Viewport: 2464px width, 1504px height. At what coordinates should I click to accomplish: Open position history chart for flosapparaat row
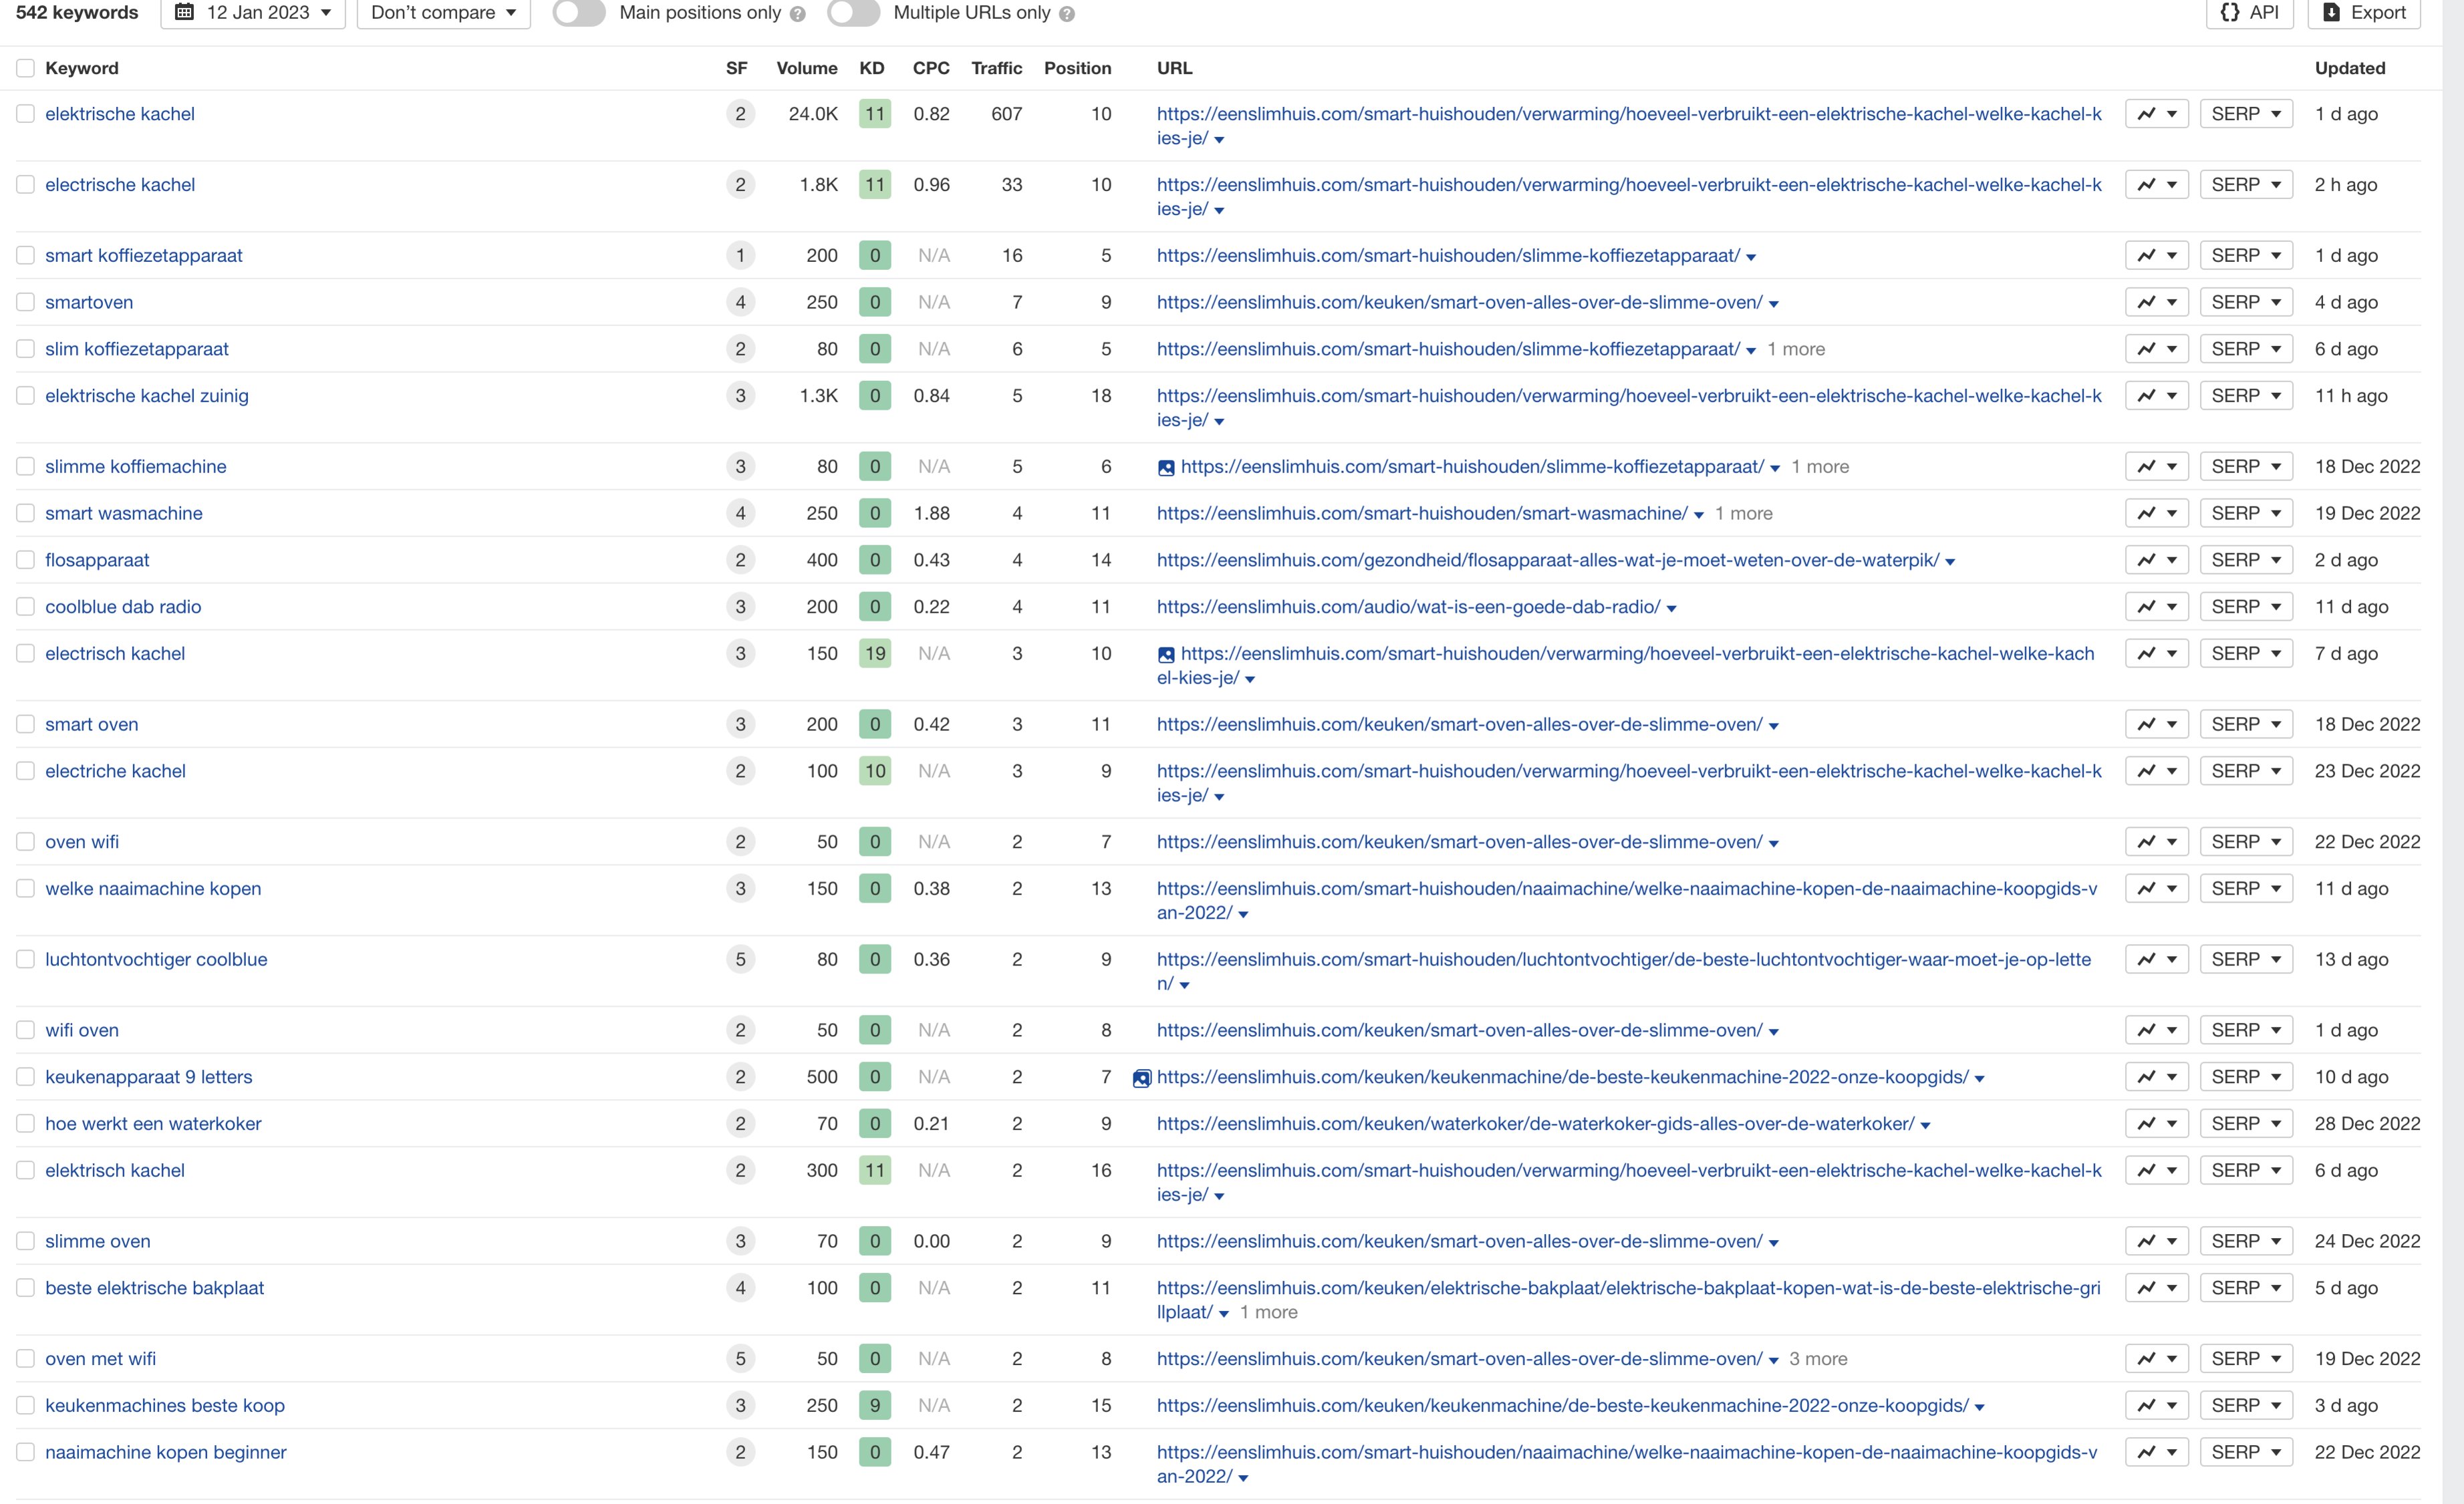(x=2157, y=560)
